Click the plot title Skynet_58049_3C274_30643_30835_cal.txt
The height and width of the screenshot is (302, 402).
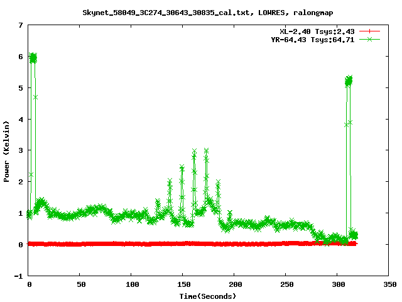(166, 13)
